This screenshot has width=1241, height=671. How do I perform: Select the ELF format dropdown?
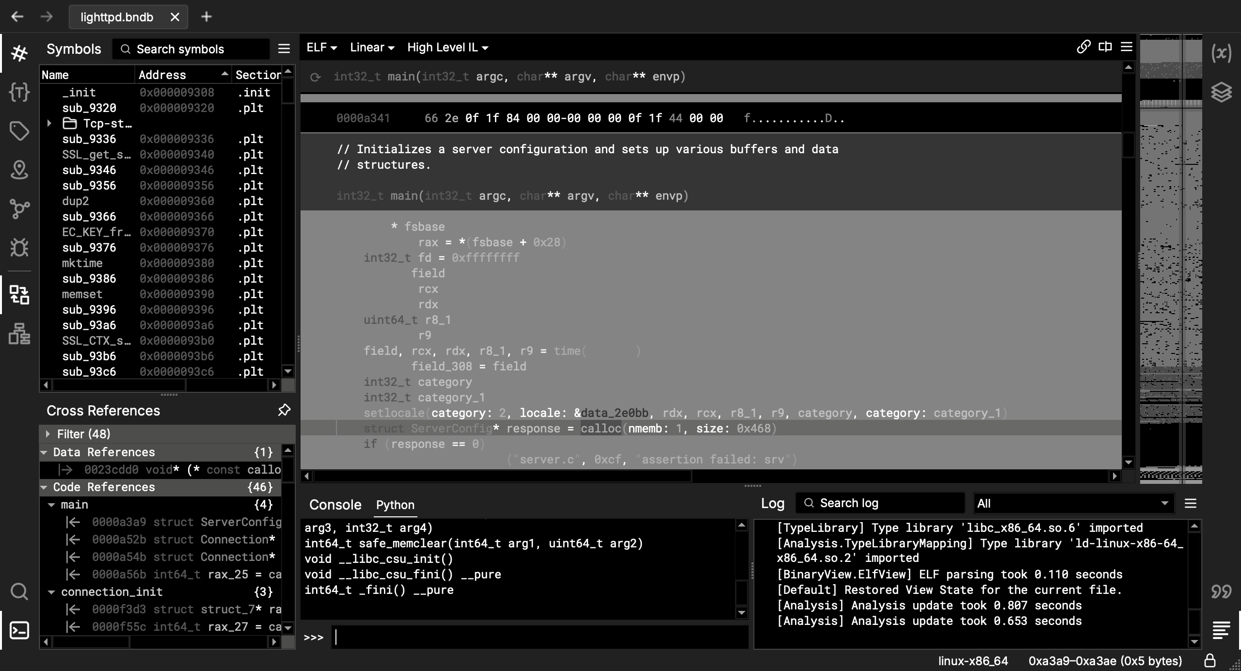coord(320,47)
